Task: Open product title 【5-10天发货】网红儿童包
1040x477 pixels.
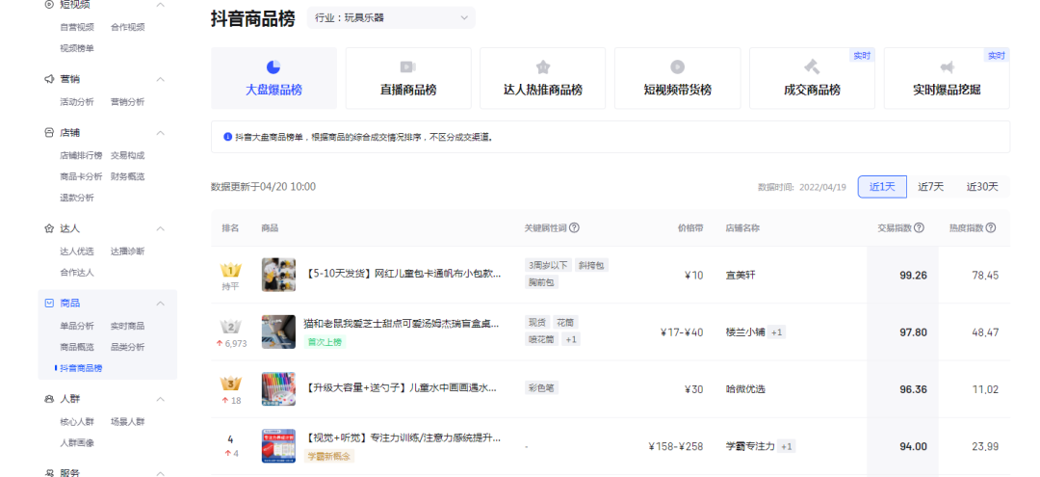Action: 403,274
